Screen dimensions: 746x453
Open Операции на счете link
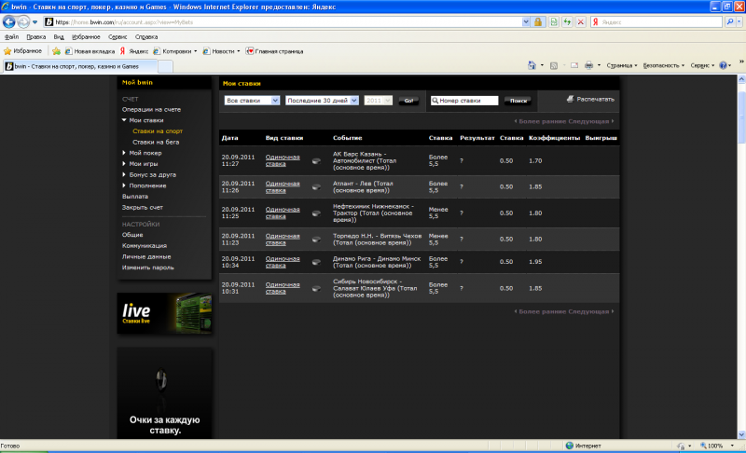click(x=151, y=109)
